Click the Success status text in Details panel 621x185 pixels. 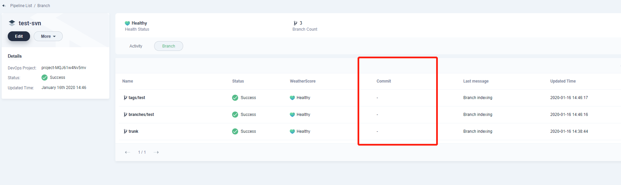[57, 78]
